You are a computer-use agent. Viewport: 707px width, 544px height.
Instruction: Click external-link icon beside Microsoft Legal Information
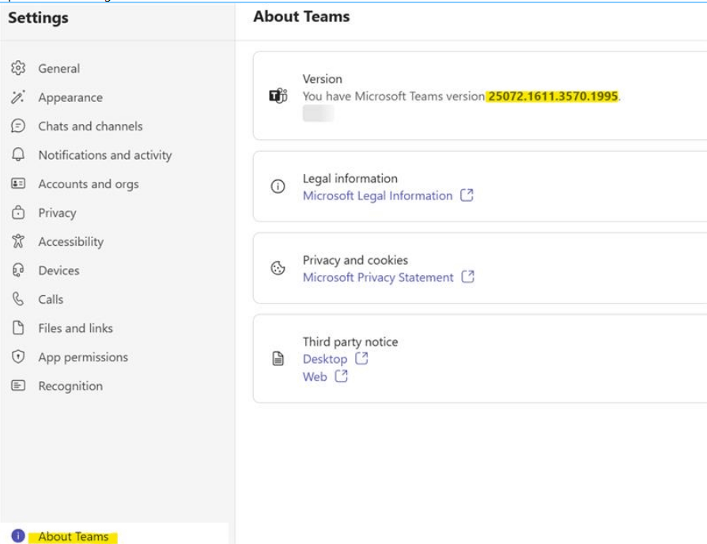coord(467,195)
